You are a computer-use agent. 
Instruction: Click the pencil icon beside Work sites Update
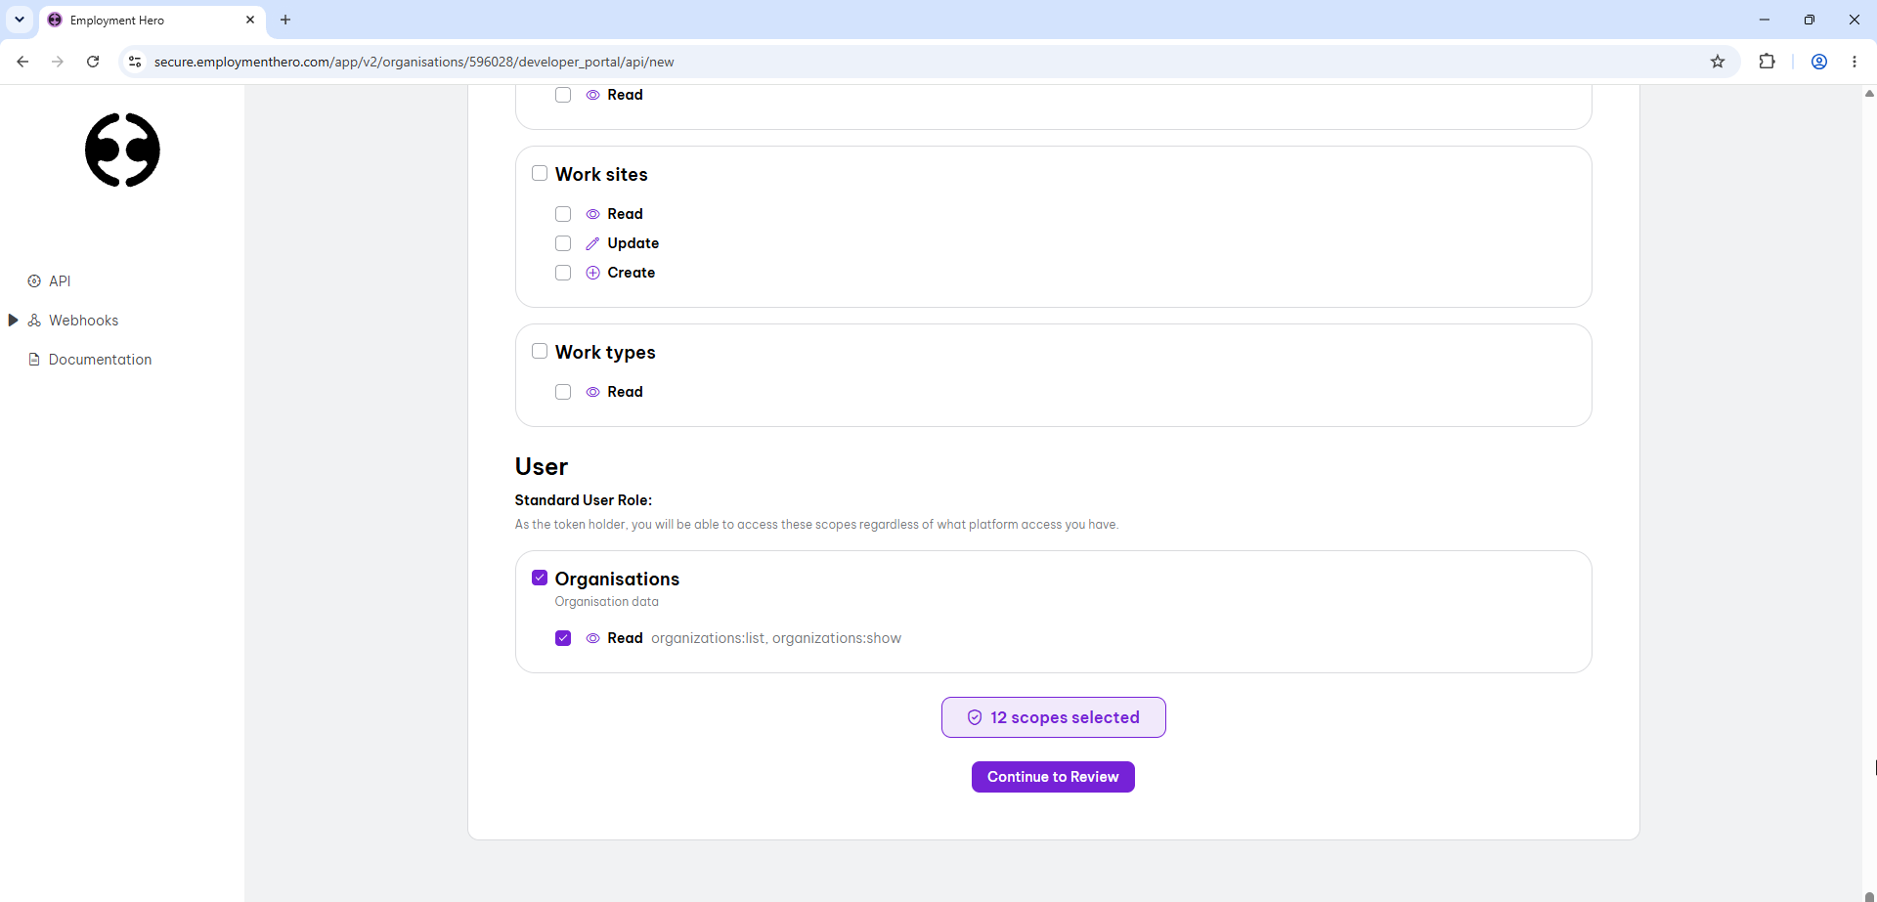click(x=592, y=243)
